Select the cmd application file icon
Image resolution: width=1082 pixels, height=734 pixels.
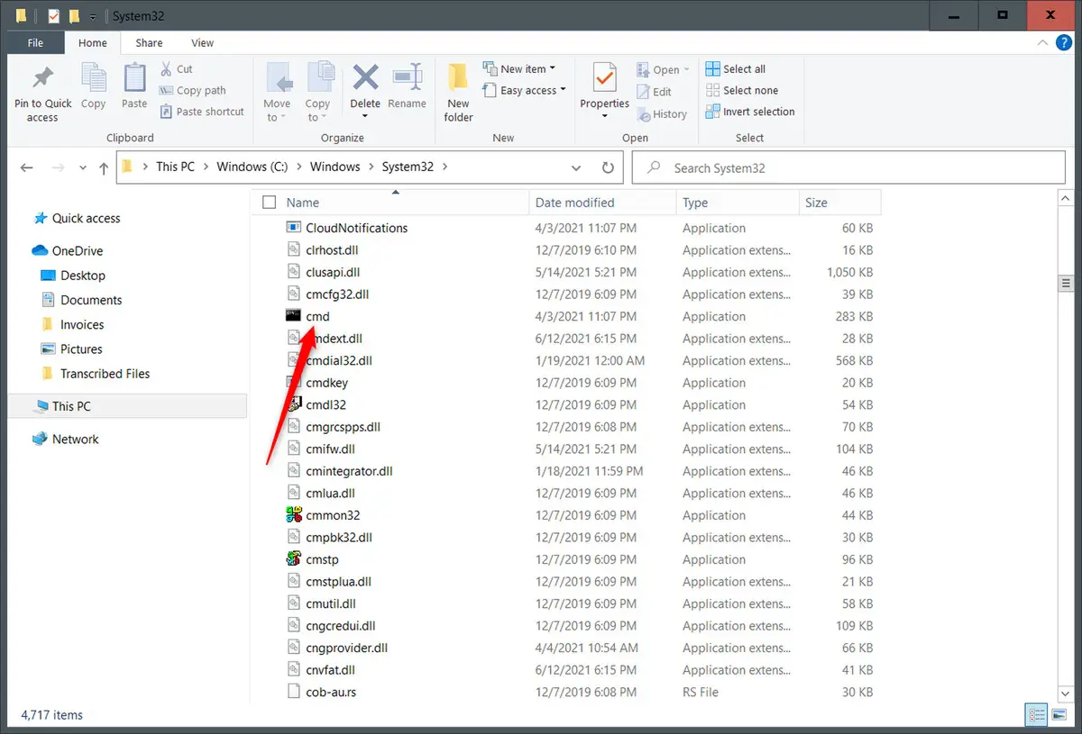pos(293,316)
